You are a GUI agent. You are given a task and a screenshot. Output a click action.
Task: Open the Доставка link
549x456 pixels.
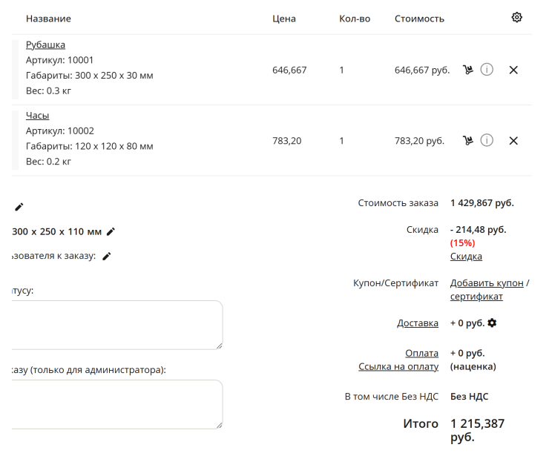click(x=418, y=323)
